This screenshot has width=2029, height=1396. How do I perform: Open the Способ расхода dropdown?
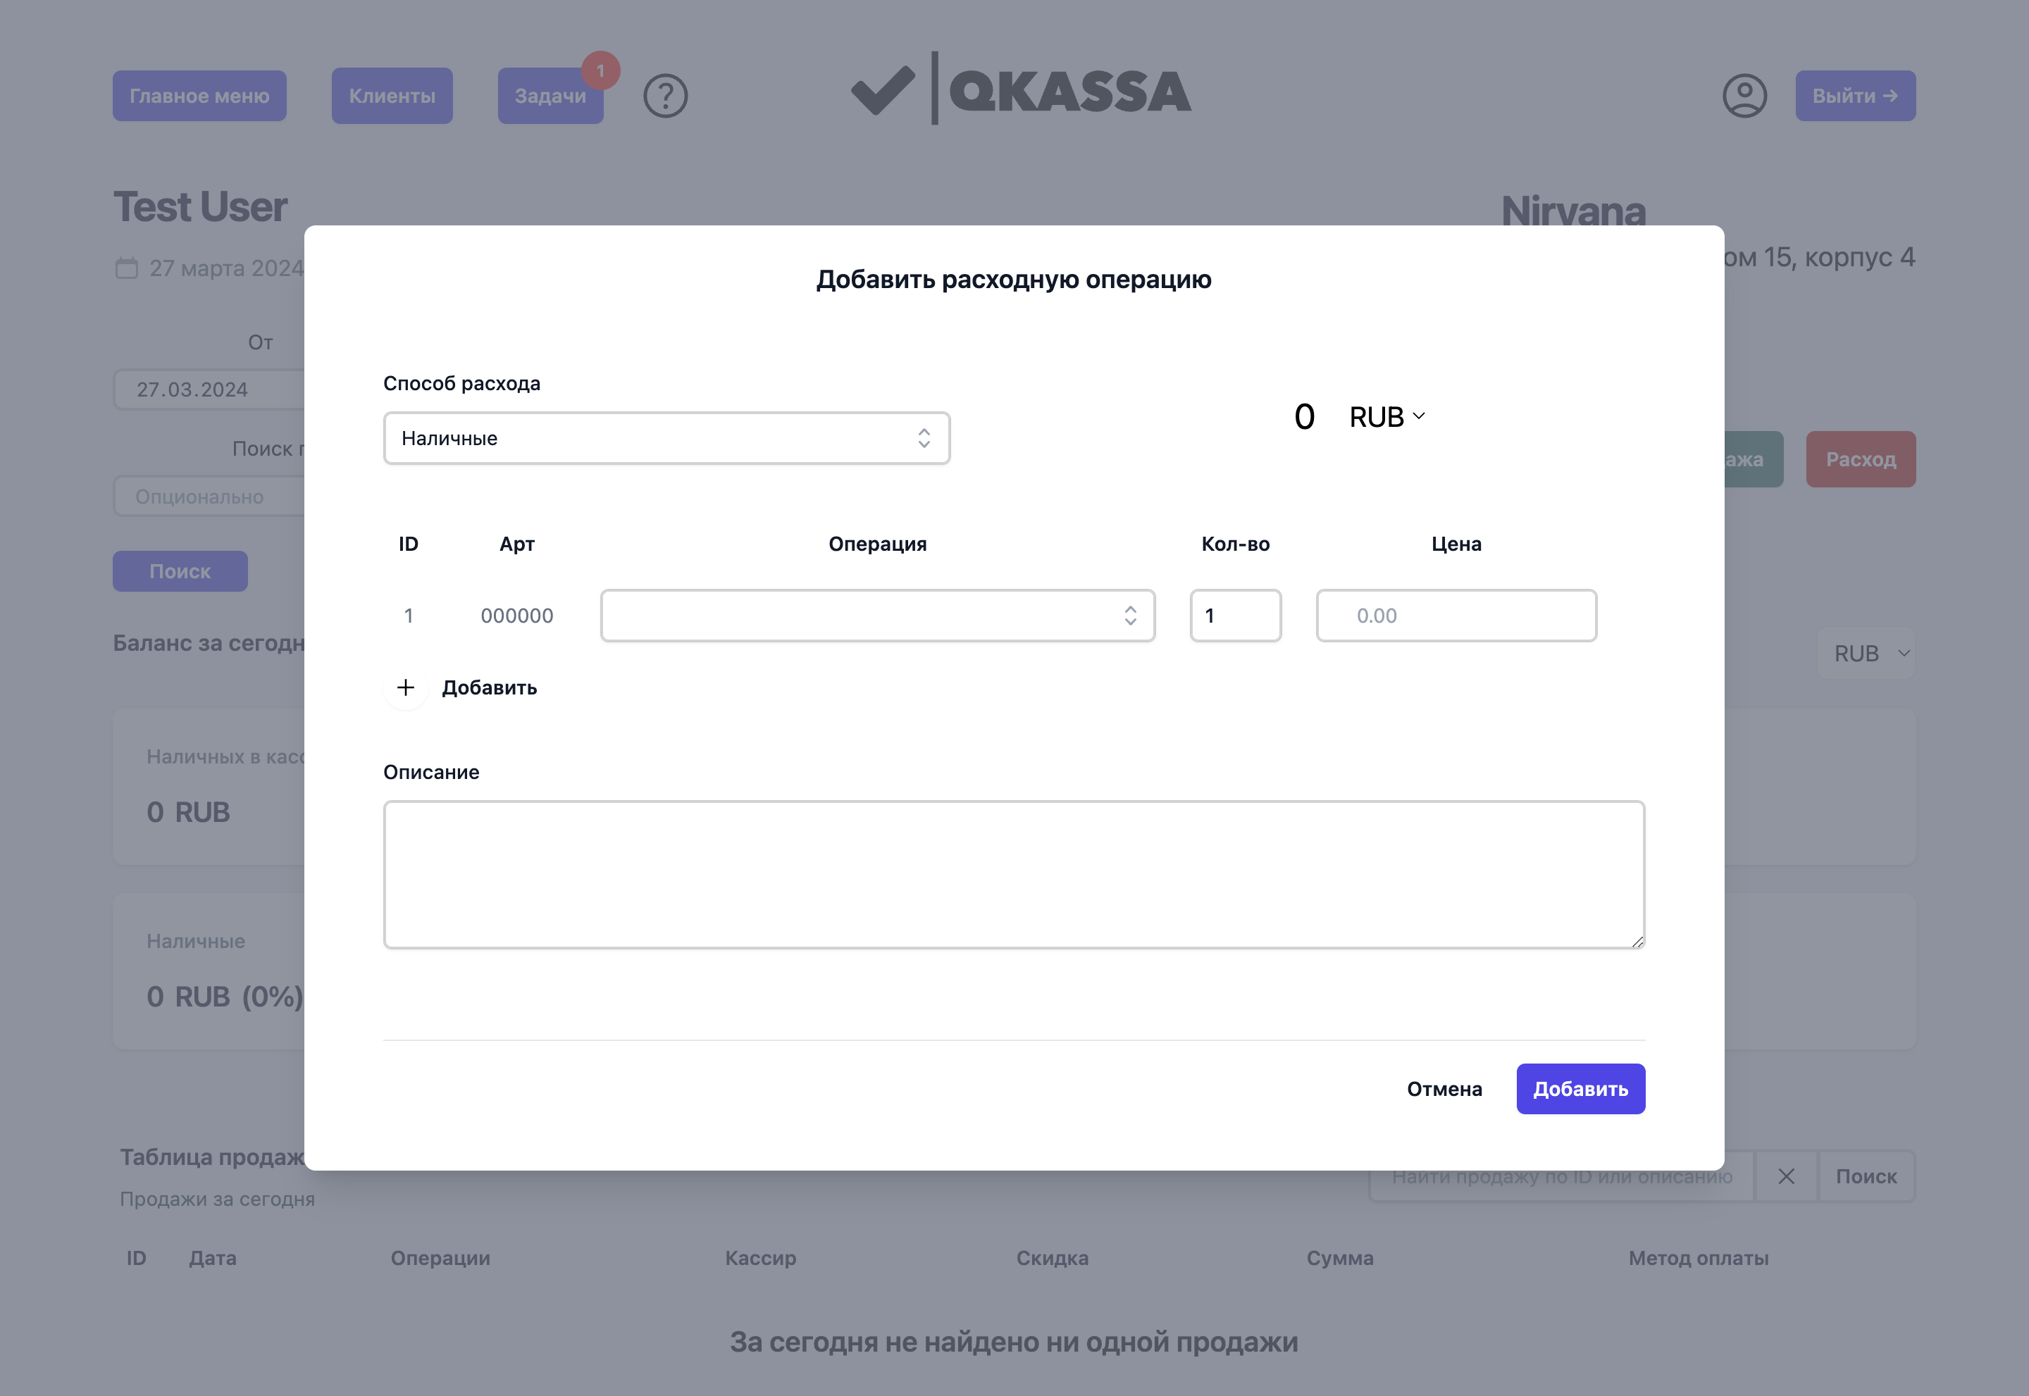pyautogui.click(x=666, y=438)
